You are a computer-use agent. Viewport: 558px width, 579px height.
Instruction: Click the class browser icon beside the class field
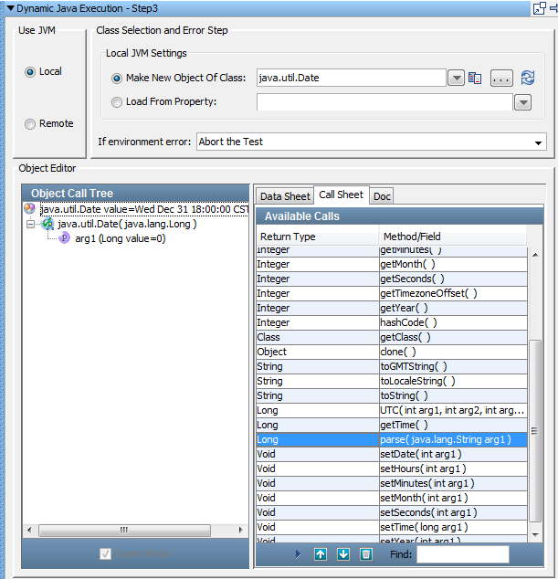point(475,79)
